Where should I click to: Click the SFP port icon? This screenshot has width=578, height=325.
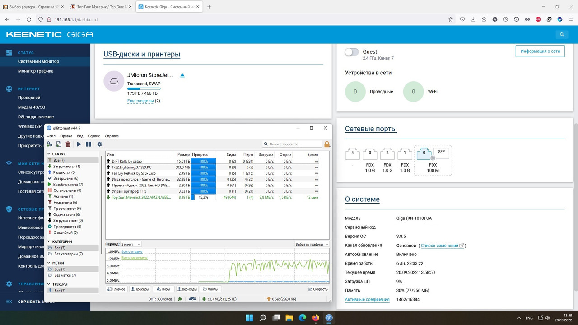tap(441, 153)
